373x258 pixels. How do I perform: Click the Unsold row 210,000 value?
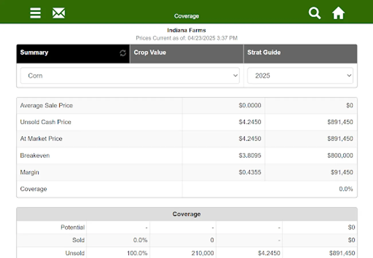203,253
